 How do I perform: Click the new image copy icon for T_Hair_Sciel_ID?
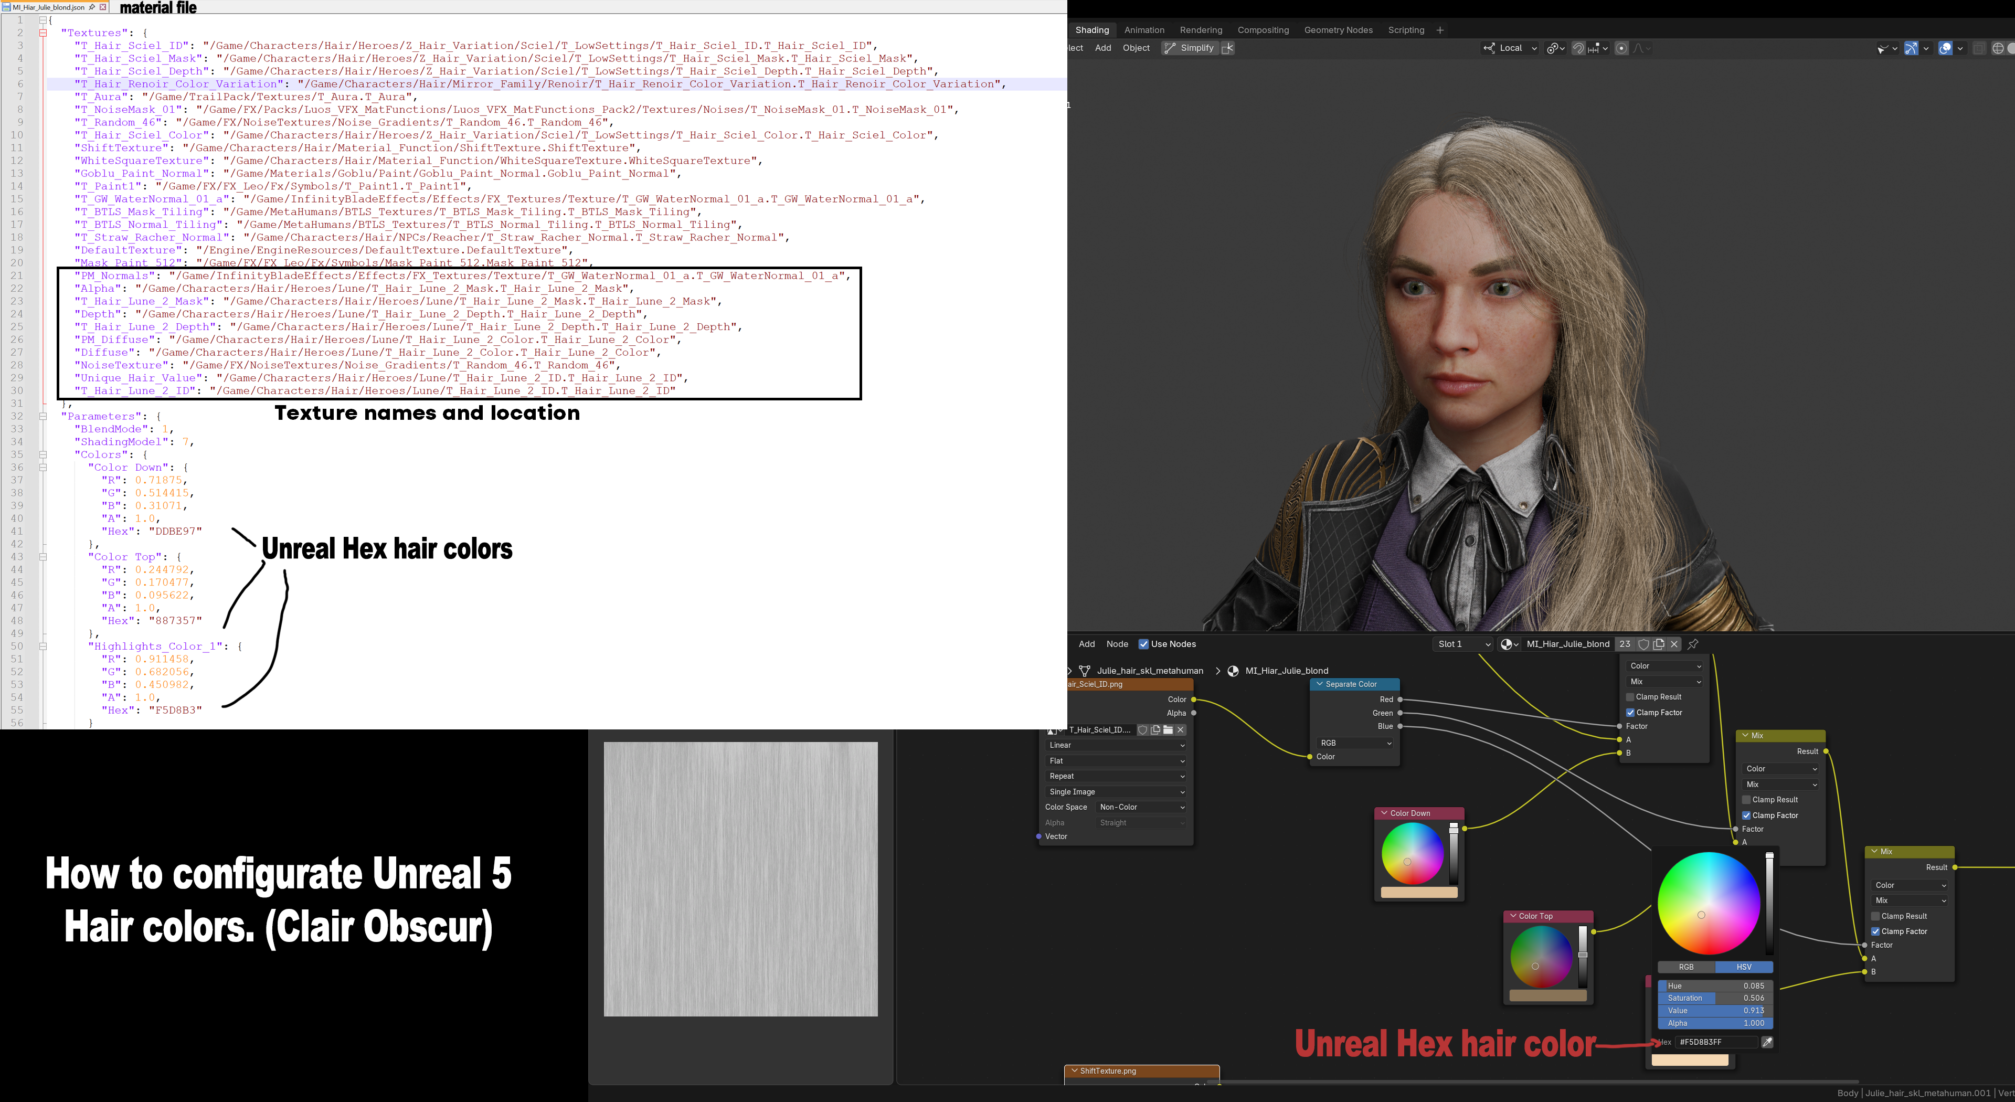click(1155, 730)
